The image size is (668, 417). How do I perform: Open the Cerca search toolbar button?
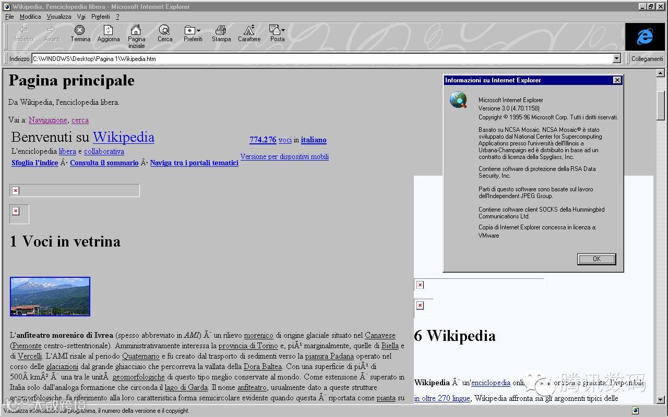tap(165, 34)
